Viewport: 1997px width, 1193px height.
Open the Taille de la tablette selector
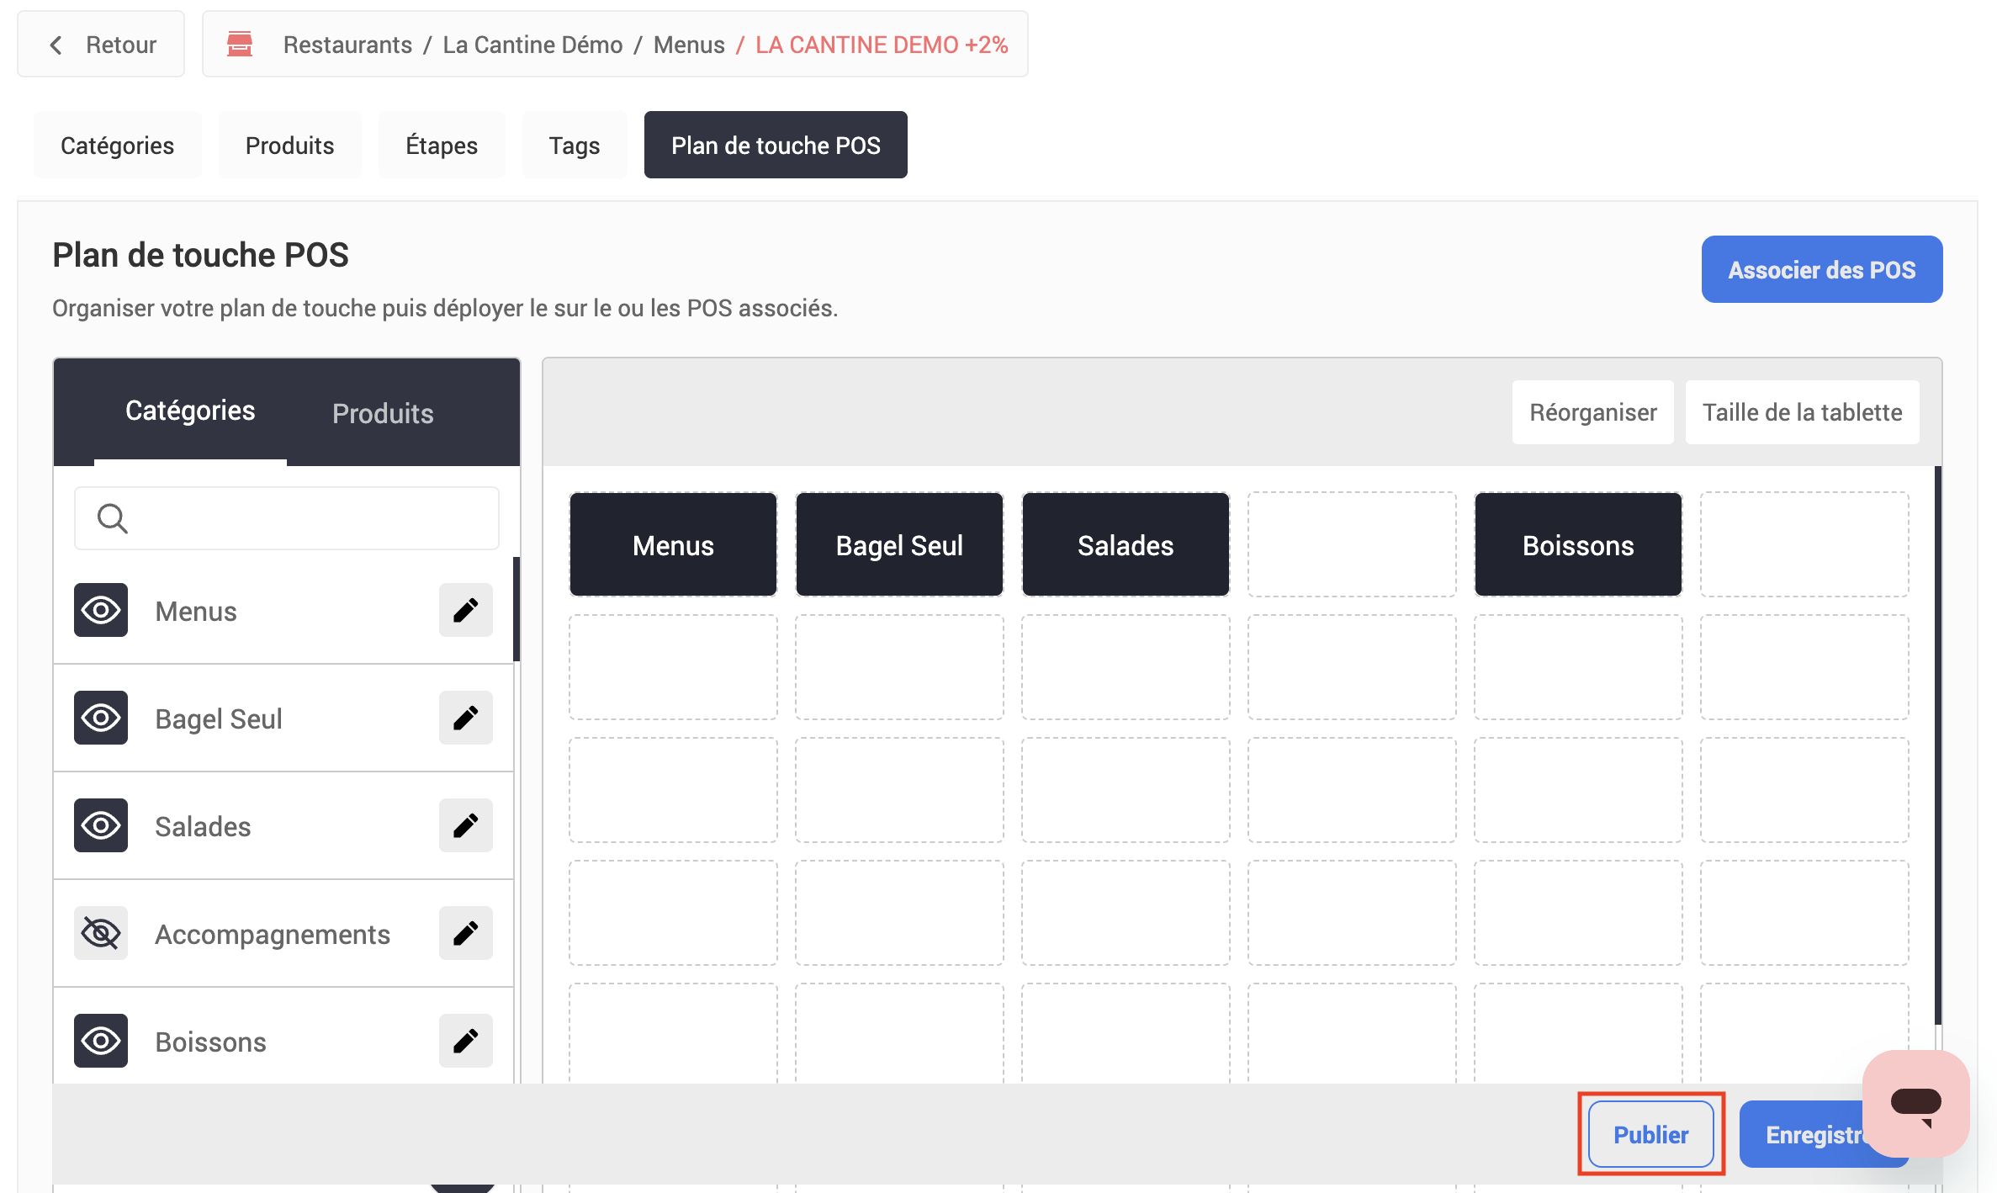[x=1802, y=412]
